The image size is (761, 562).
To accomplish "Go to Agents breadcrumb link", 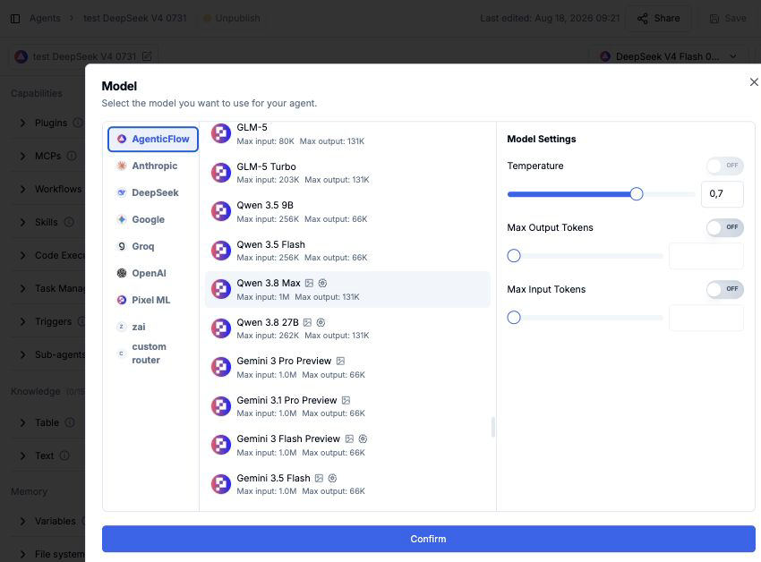I will pyautogui.click(x=45, y=19).
